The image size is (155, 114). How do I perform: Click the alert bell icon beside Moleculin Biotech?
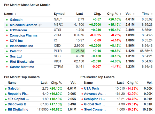click(x=40, y=25)
